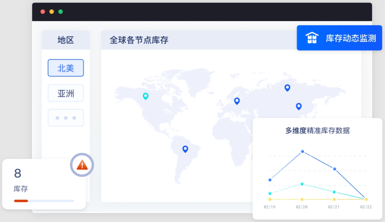Viewport: 385px width, 222px height.
Task: Click the chart peak data point on 02/20
Action: click(x=302, y=151)
